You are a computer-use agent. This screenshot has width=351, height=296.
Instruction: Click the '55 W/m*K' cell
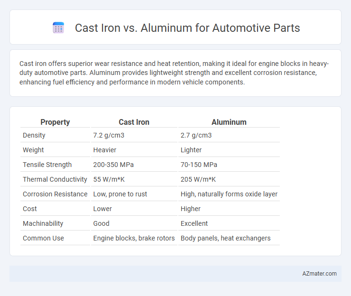coord(109,179)
